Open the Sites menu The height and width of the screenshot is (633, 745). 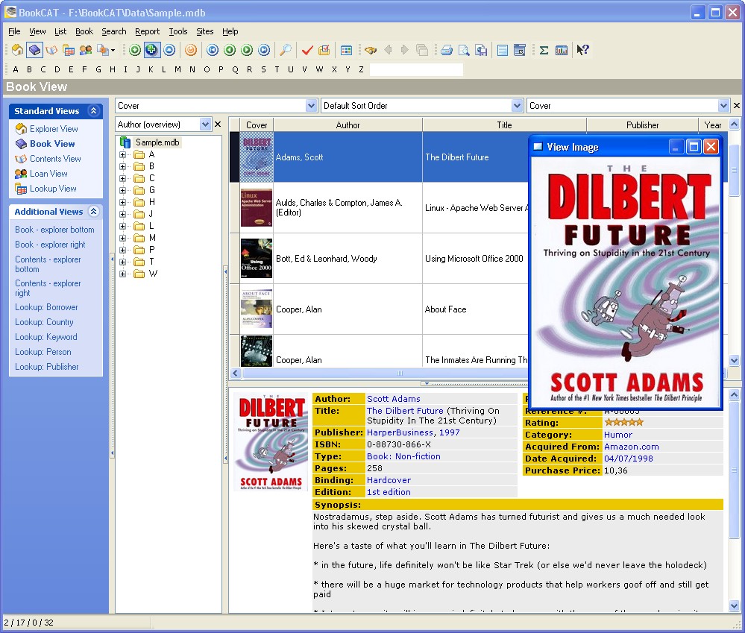[205, 31]
